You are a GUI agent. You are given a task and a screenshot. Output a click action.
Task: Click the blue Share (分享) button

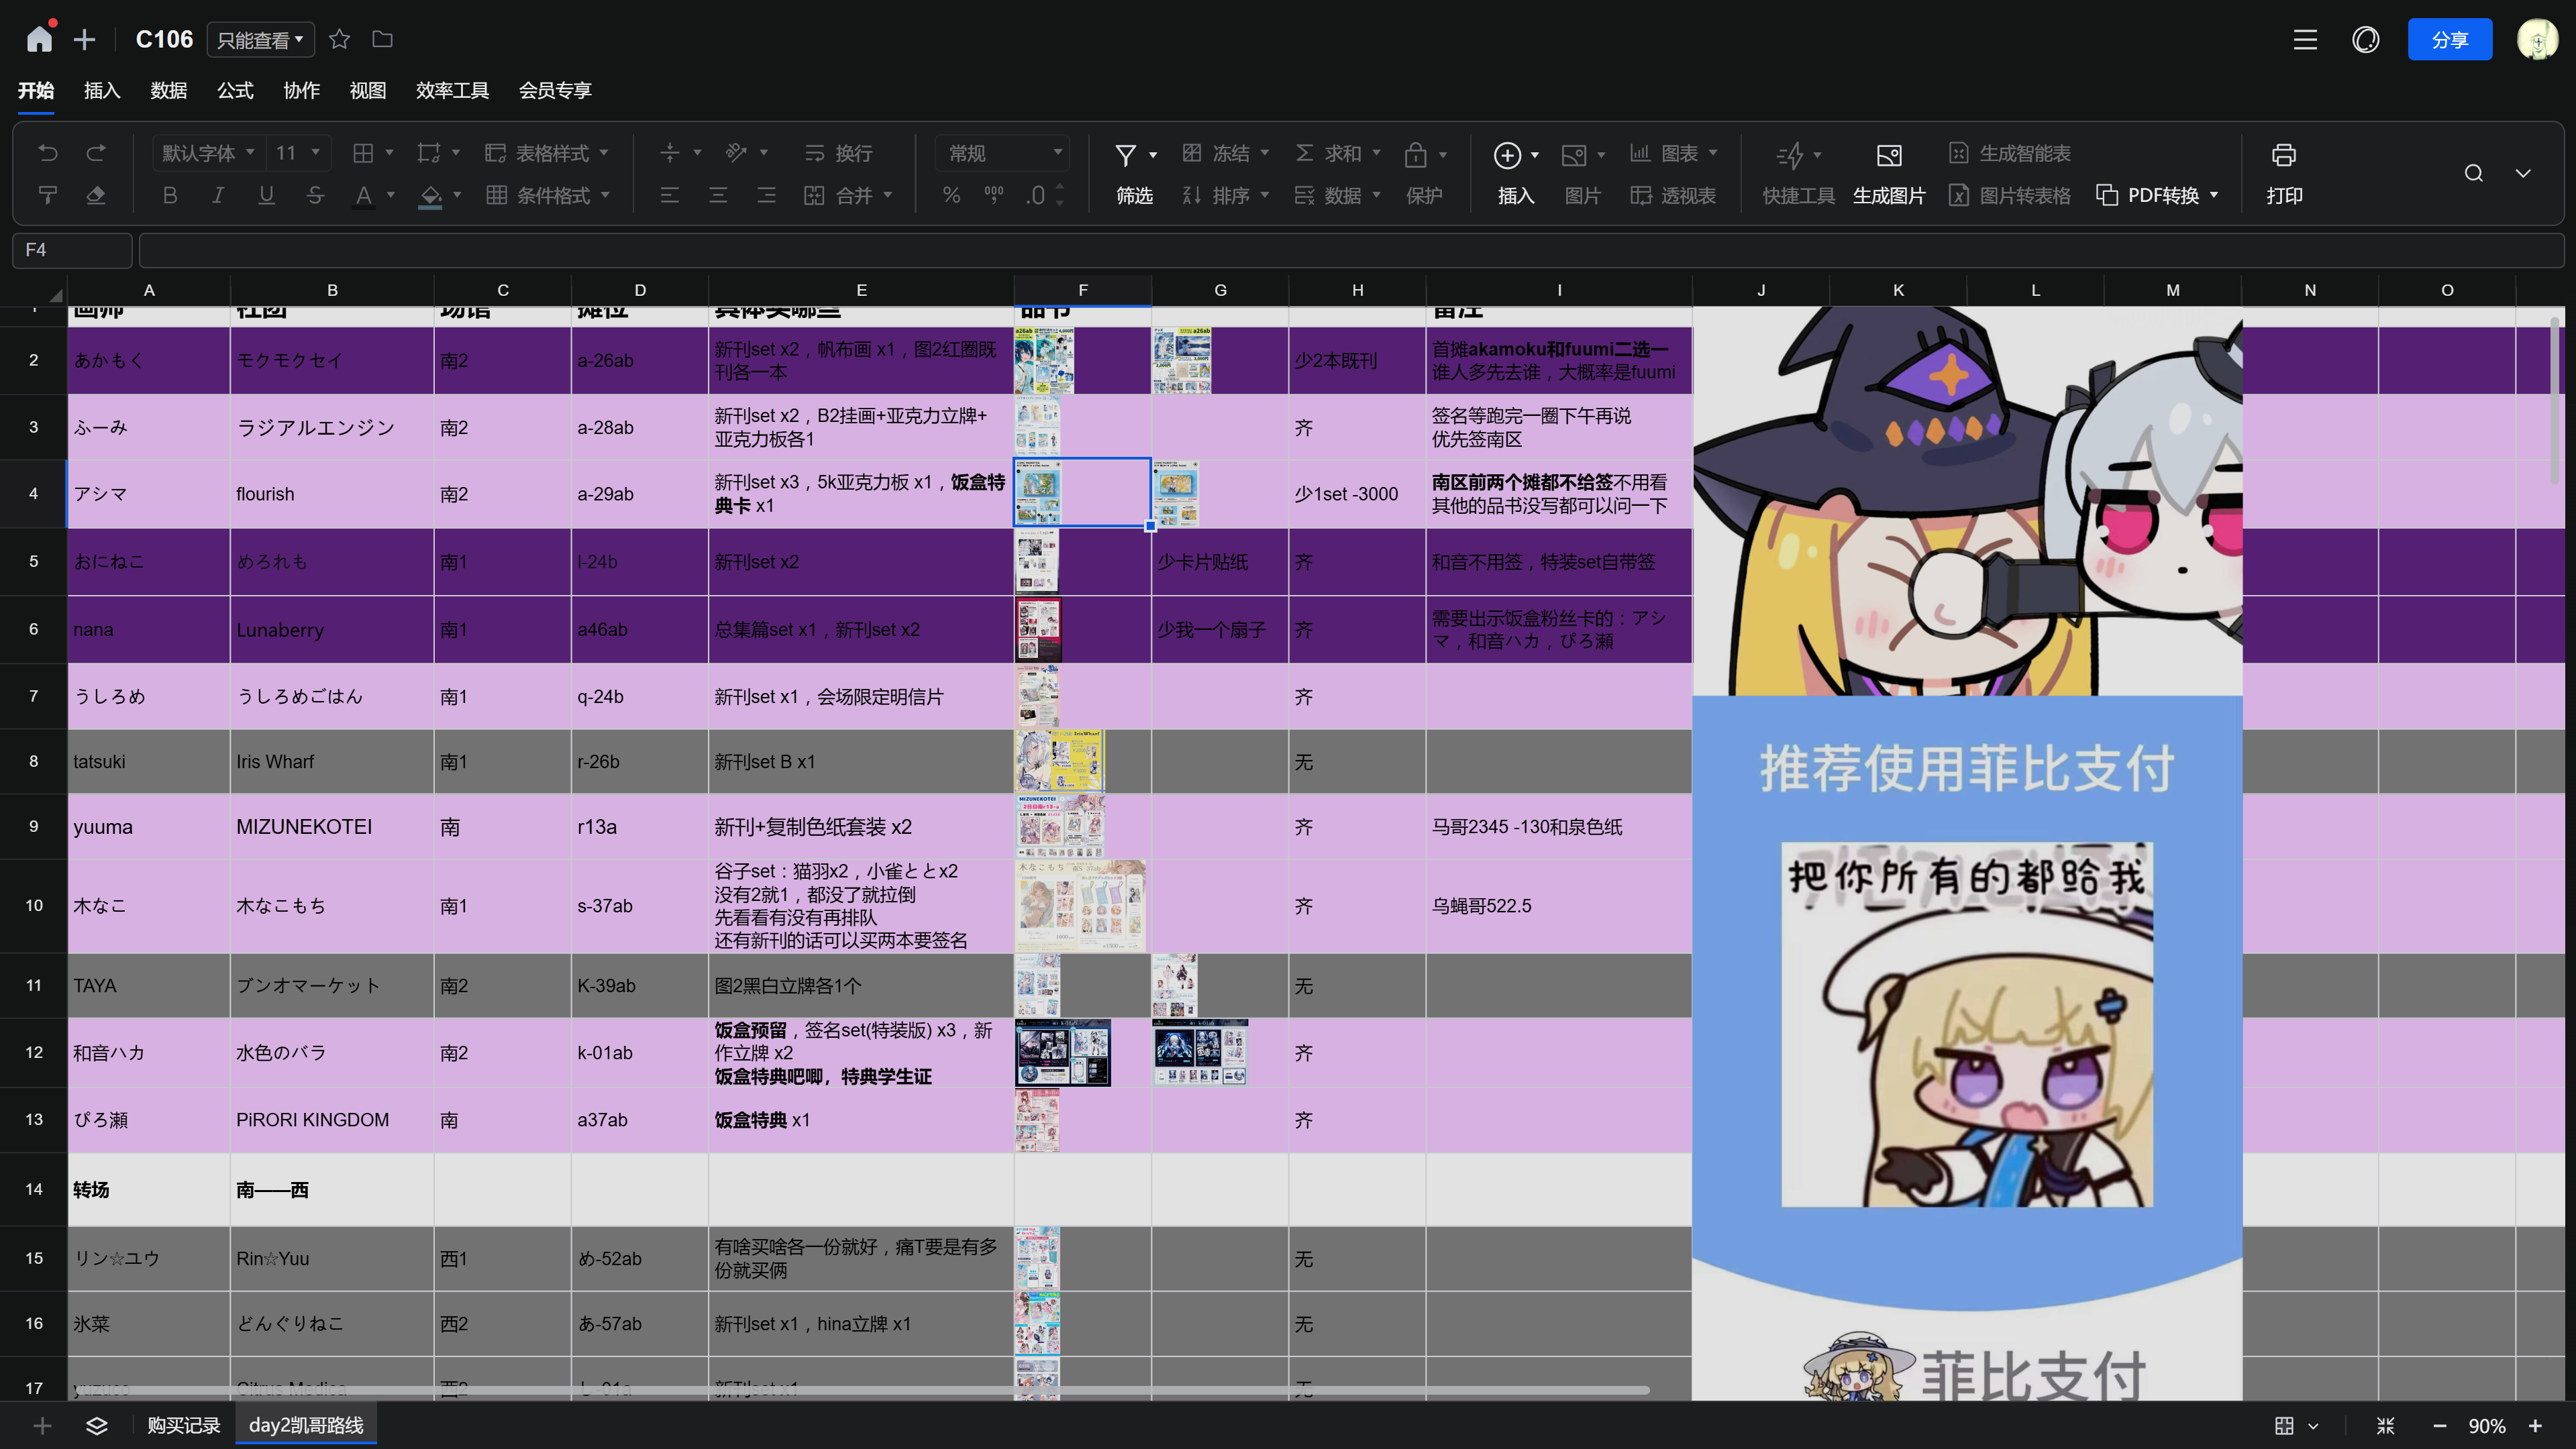coord(2449,39)
